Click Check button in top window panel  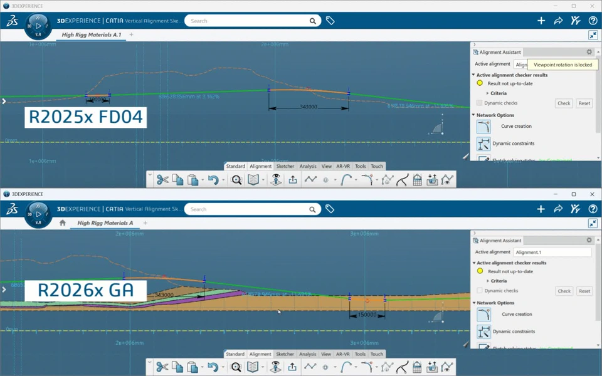click(x=564, y=103)
